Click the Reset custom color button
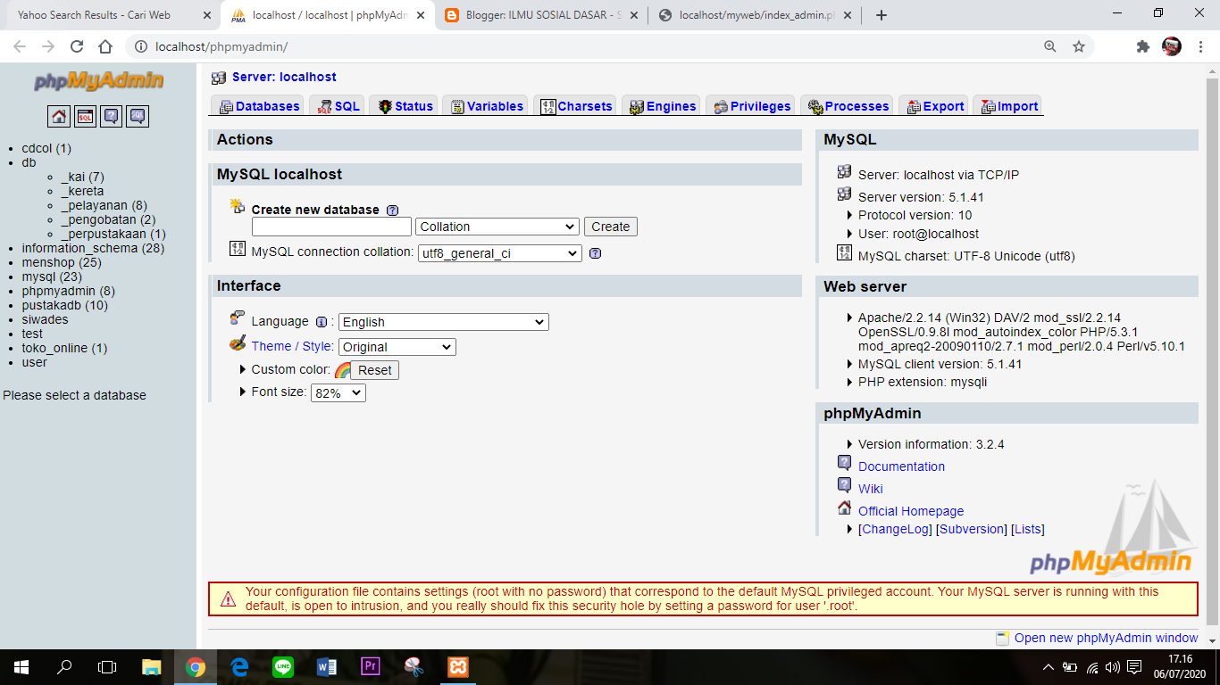Screen dimensions: 1220x685 375,370
